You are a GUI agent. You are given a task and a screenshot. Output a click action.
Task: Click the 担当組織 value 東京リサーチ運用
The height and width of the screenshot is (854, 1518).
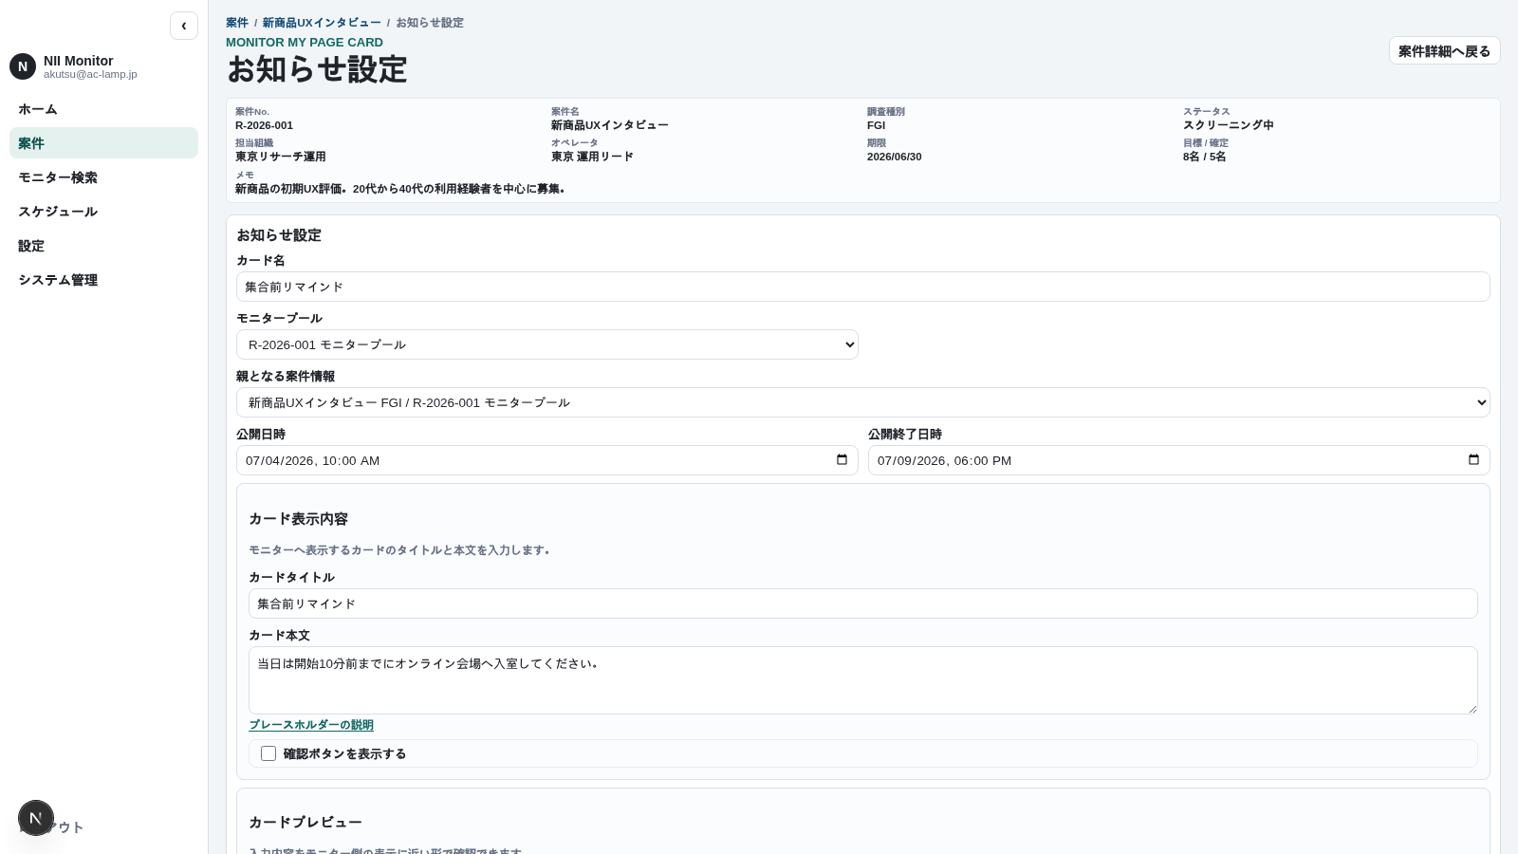[x=281, y=157]
